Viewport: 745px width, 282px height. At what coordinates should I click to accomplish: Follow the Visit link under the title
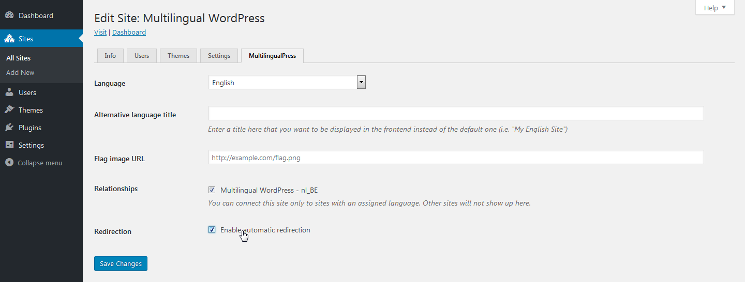click(x=100, y=32)
